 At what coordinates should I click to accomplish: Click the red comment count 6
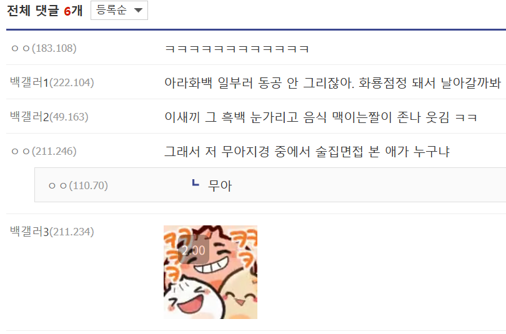click(x=67, y=12)
